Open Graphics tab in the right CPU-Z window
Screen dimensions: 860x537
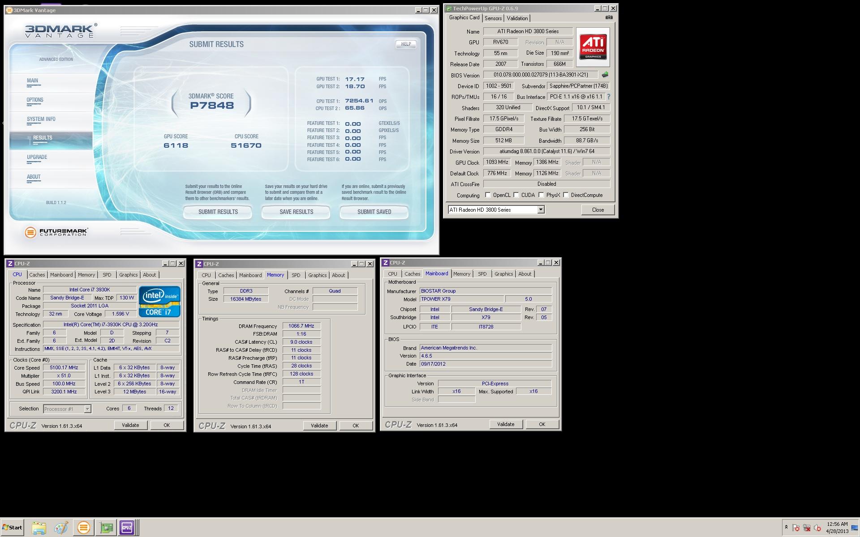click(x=503, y=274)
